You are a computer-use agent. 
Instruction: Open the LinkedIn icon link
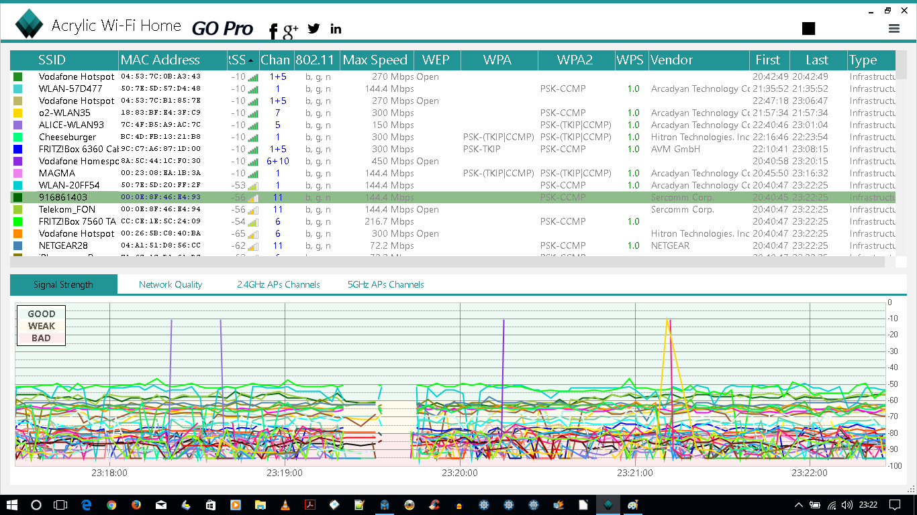[x=336, y=28]
